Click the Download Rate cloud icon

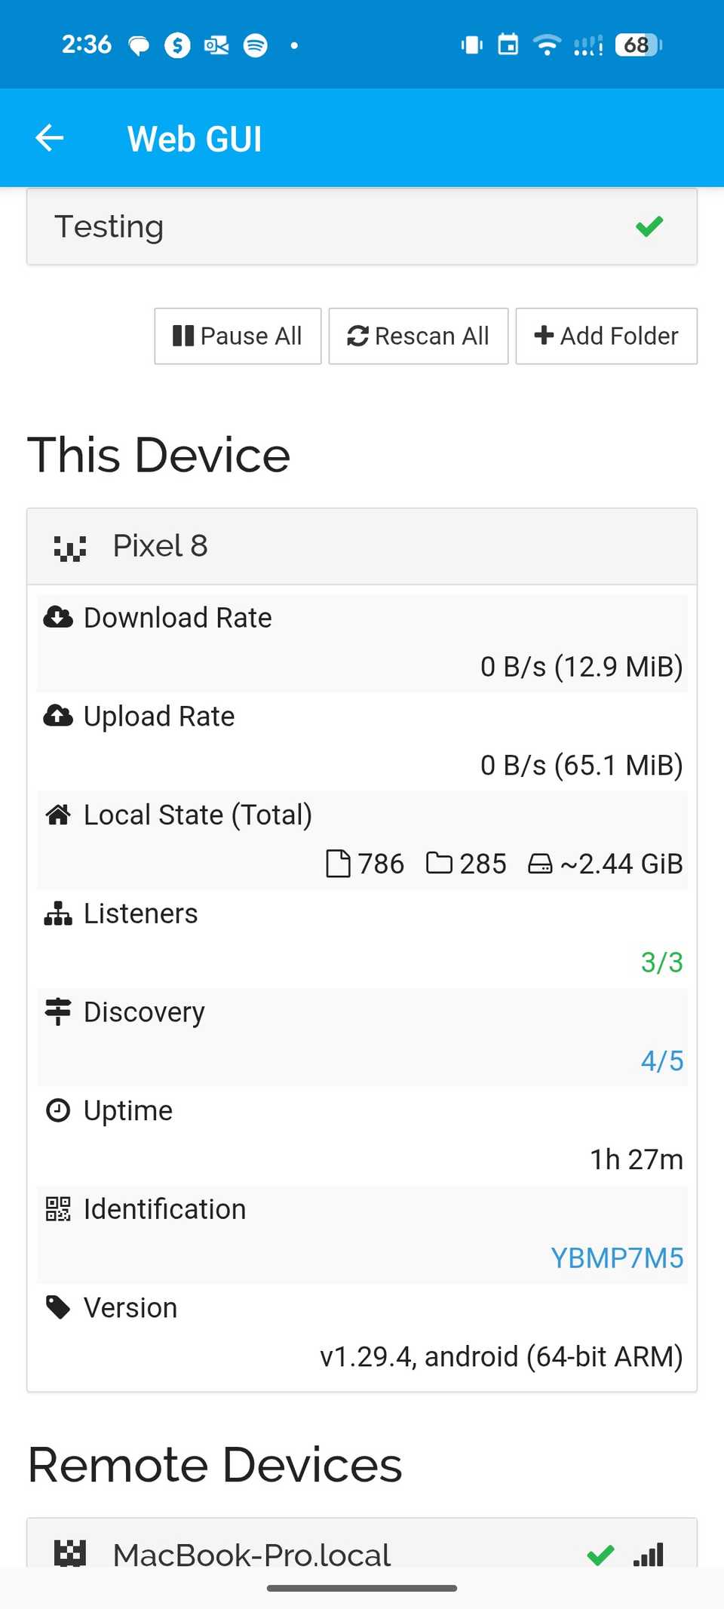pos(58,617)
